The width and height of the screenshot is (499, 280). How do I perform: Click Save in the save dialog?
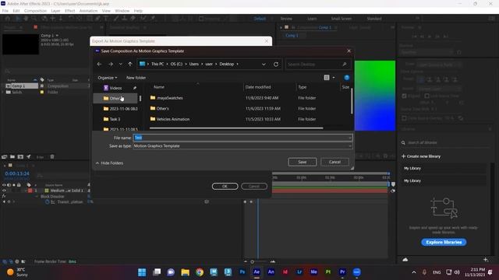pos(303,162)
